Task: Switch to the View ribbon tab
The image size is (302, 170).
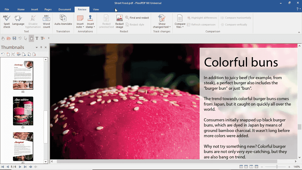Action: (x=96, y=9)
